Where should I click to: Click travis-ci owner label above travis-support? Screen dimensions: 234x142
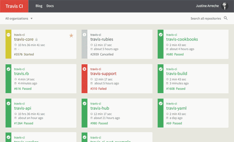coord(96,69)
